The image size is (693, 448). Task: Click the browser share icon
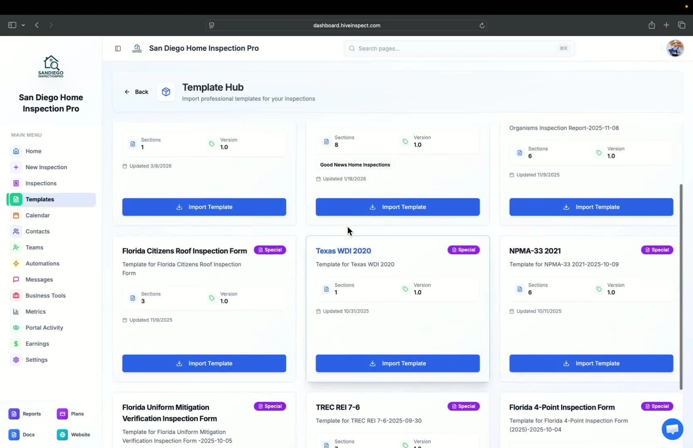(x=652, y=25)
